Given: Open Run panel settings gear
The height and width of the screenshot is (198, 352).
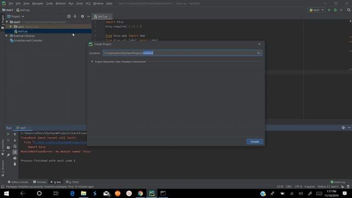Looking at the screenshot, I should coord(343,128).
